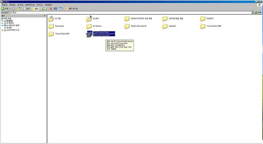Click the blue Undo toolbar icon
This screenshot has width=263, height=144.
click(x=55, y=8)
